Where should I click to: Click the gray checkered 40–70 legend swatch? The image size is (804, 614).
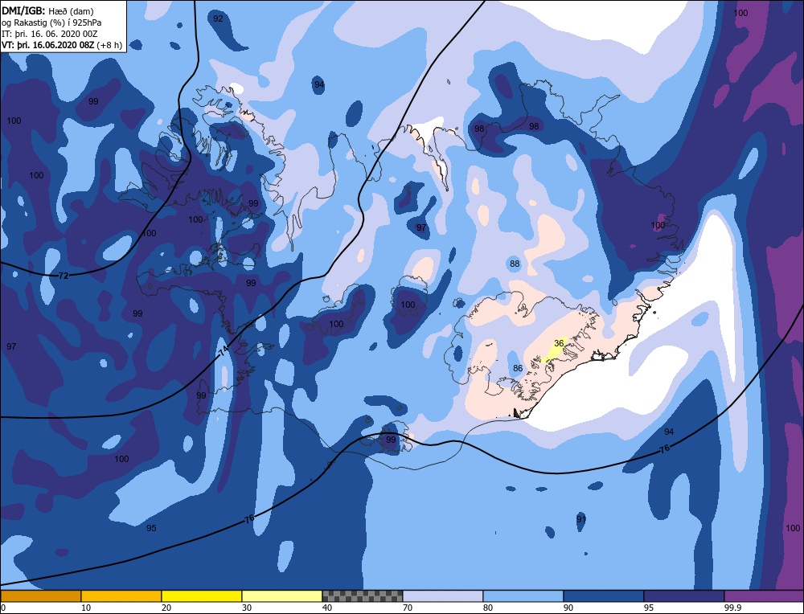pyautogui.click(x=362, y=596)
